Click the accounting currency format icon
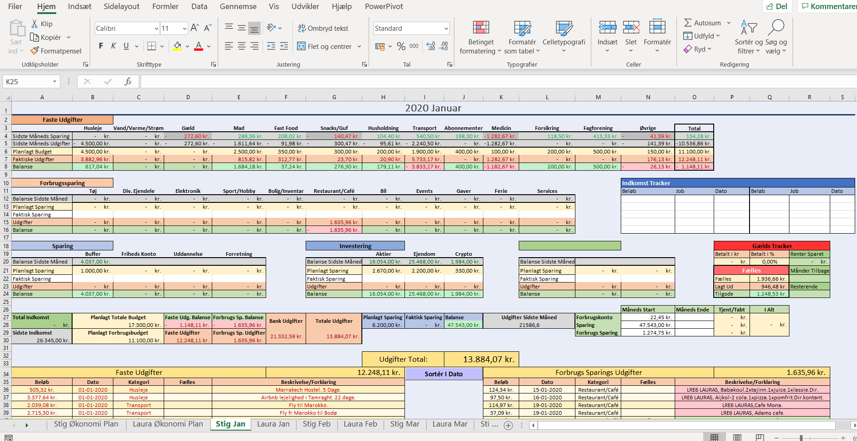This screenshot has width=857, height=441. [x=380, y=46]
